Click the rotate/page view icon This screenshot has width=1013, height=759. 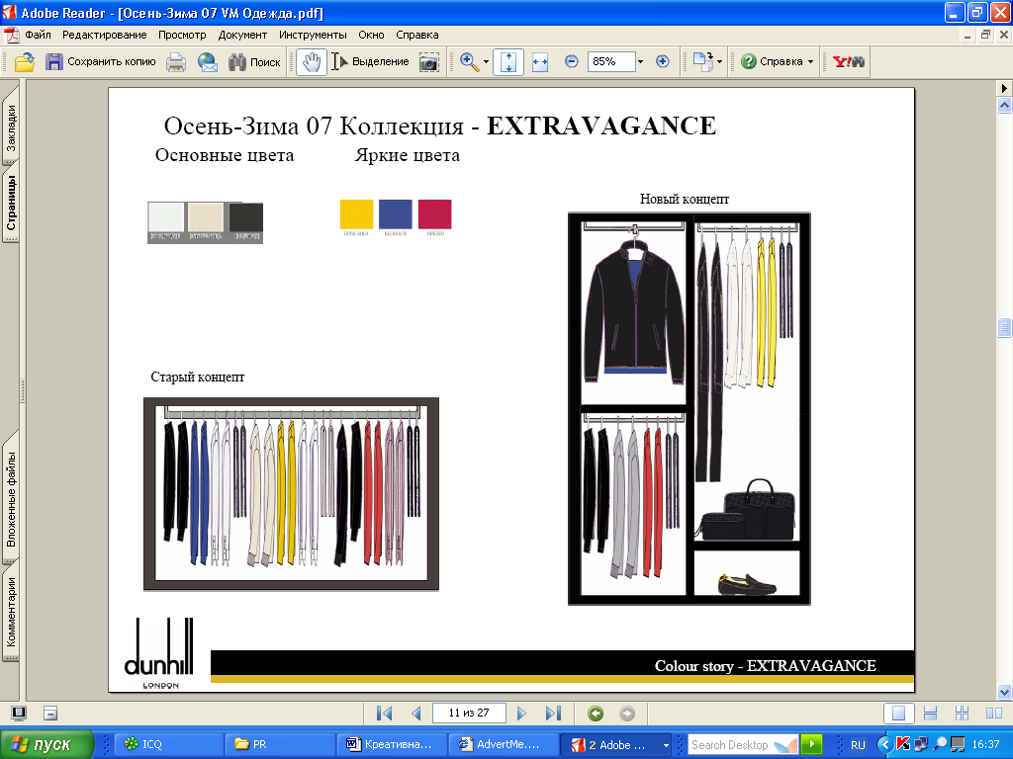click(x=703, y=61)
